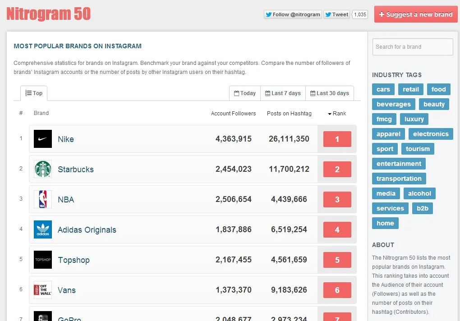Filter by the apparel tag

(x=388, y=134)
